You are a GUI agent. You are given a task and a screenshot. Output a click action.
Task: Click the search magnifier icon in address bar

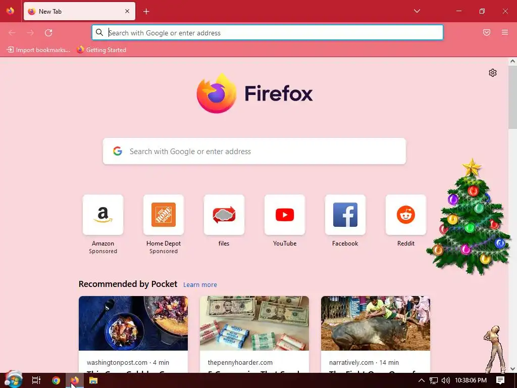(x=99, y=32)
